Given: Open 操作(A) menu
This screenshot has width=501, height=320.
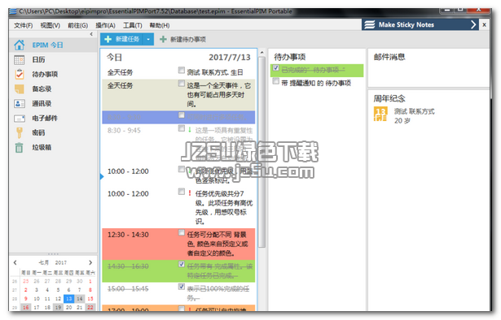Looking at the screenshot, I should click(105, 25).
